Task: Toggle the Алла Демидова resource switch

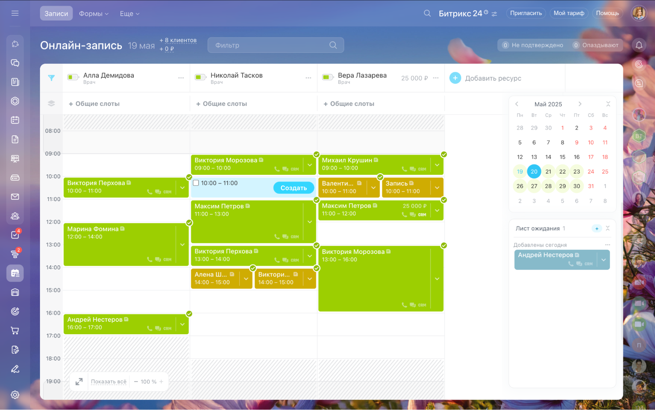Action: 73,77
